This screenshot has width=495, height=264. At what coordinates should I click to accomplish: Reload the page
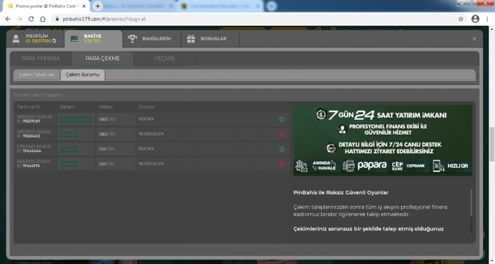31,19
